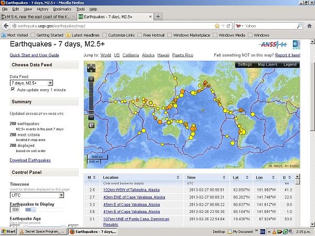The height and width of the screenshot is (236, 315).
Task: Open the Bookmarks menu
Action: [62, 9]
